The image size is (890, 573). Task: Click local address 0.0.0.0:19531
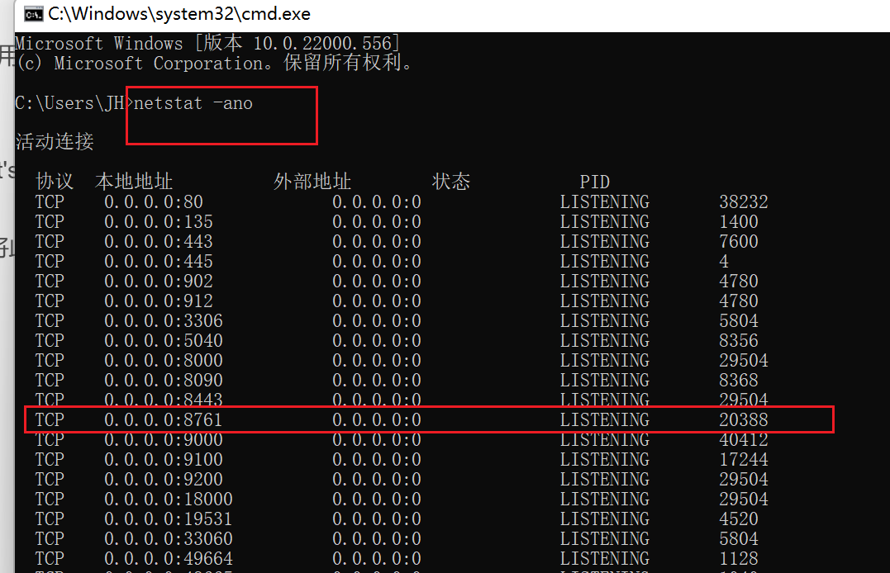pyautogui.click(x=169, y=519)
